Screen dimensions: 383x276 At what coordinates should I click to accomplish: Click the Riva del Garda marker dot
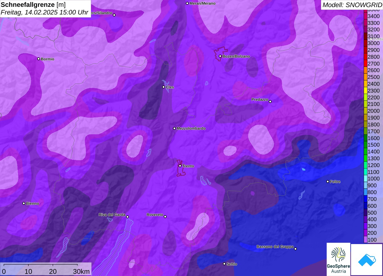(127, 217)
